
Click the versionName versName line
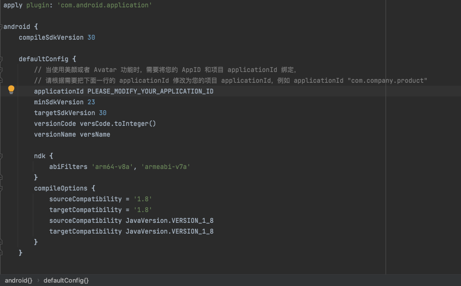click(x=72, y=135)
